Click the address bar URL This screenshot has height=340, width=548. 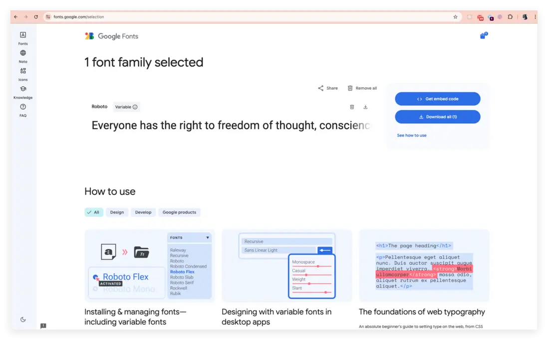tap(79, 17)
